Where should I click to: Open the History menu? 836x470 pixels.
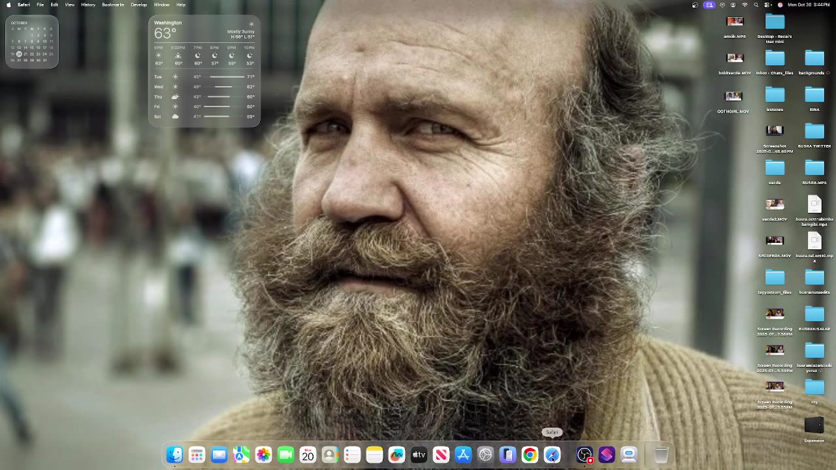pos(88,5)
